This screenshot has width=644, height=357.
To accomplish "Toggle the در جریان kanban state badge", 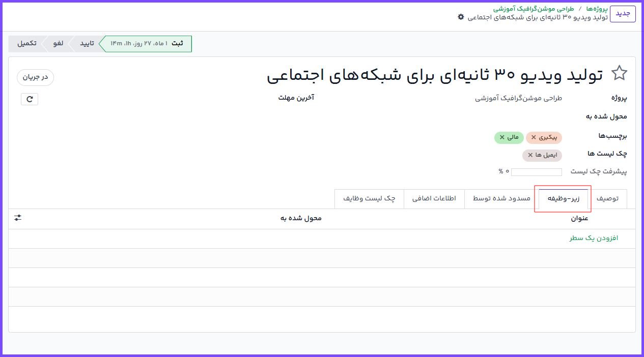I will tap(35, 78).
